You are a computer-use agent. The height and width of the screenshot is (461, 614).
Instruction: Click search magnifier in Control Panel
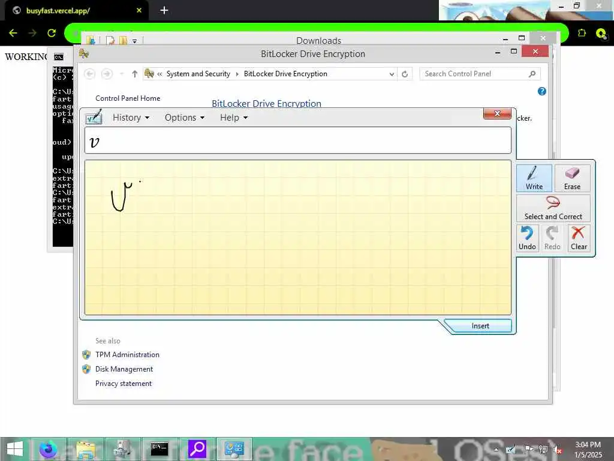coord(532,74)
